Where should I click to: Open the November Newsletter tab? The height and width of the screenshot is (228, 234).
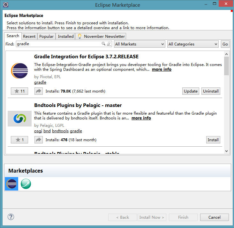(x=101, y=37)
